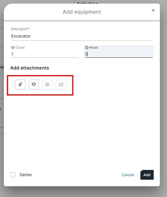Click into the Hours input showing 5

[119, 54]
